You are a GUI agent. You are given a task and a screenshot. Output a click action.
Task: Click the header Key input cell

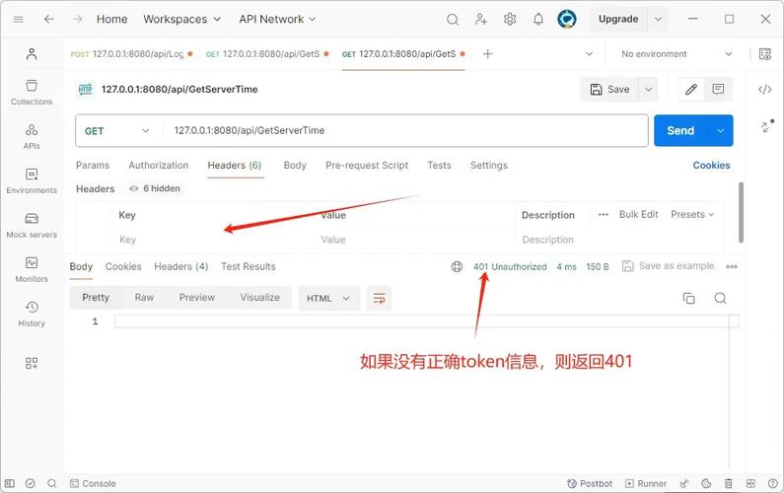click(x=213, y=240)
